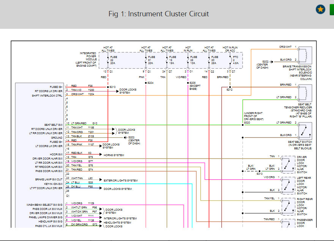Click the 'S212' splice label
This screenshot has width=334, height=241.
pyautogui.click(x=229, y=90)
